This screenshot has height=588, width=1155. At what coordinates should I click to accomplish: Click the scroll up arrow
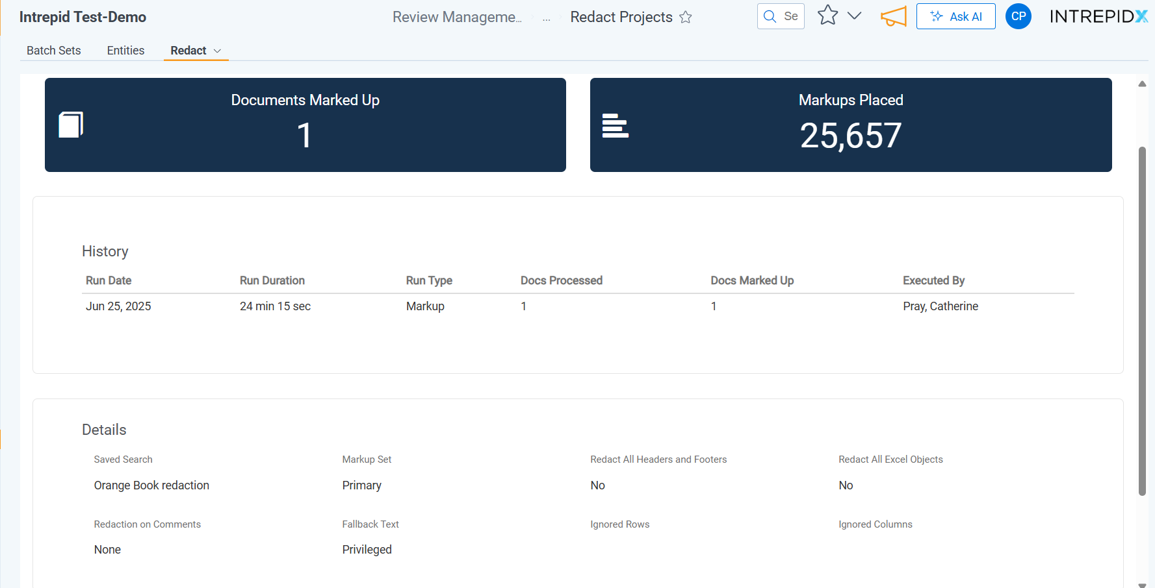coord(1142,84)
